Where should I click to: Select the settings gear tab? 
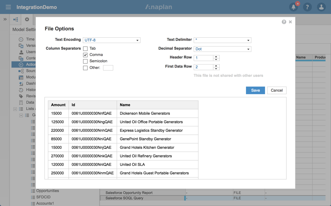pos(27,19)
